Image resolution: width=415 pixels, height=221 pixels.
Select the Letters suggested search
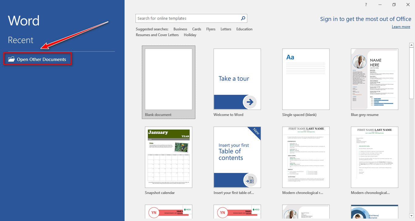point(226,29)
